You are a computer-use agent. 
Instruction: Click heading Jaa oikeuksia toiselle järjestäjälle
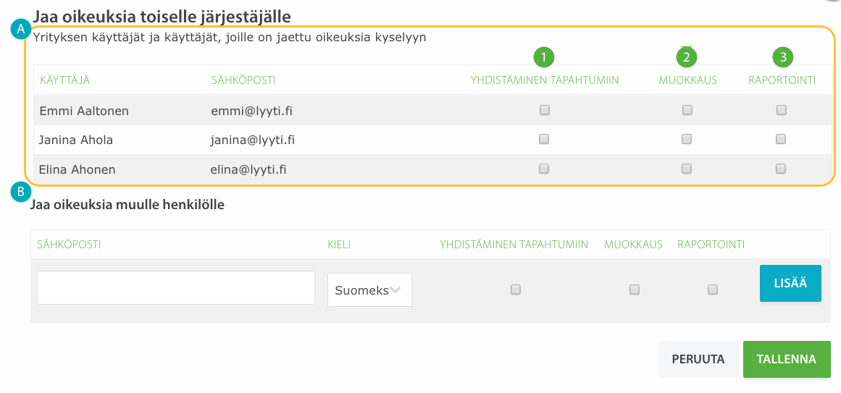(162, 17)
